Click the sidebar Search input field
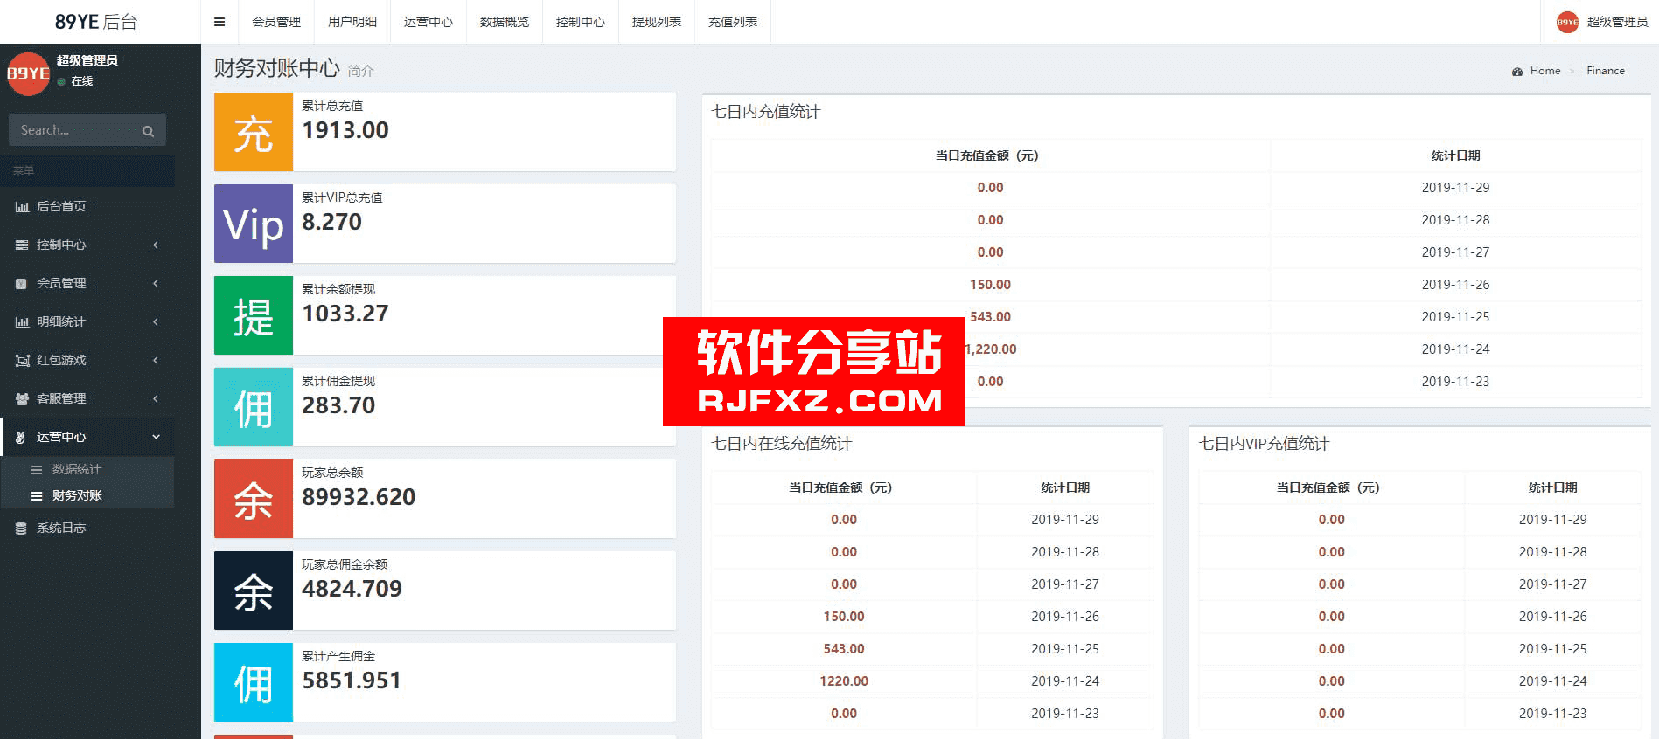 coord(74,130)
